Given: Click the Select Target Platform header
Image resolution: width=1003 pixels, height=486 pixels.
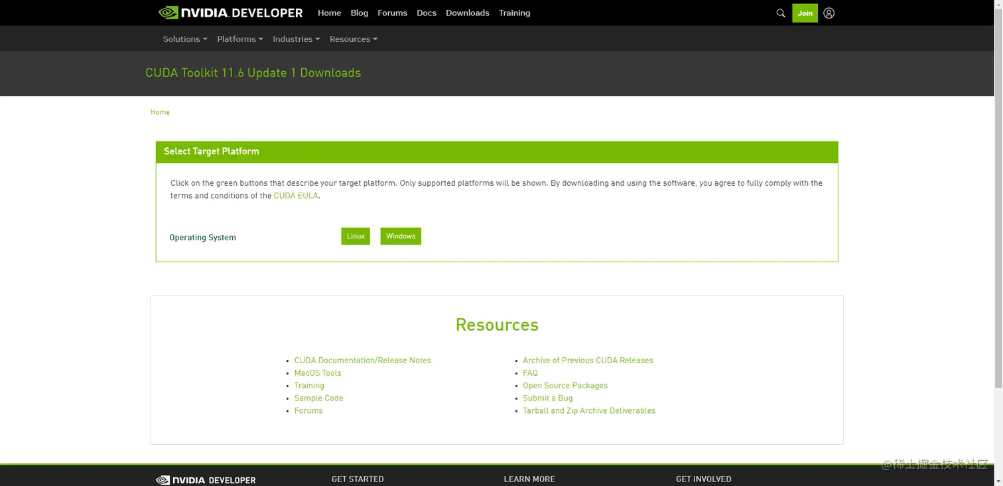Looking at the screenshot, I should click(x=497, y=152).
